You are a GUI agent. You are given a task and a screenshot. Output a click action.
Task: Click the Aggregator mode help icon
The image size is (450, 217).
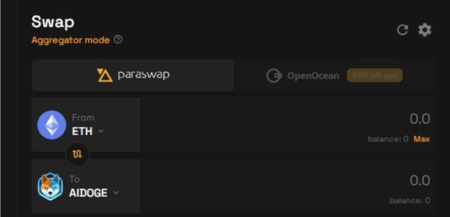point(118,40)
